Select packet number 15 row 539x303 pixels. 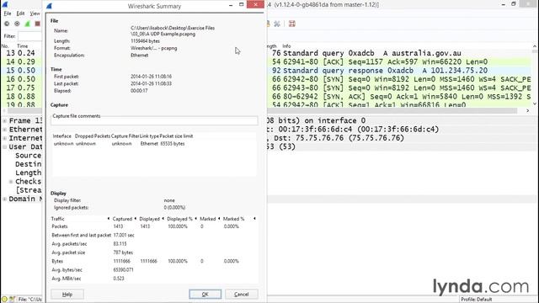(21, 71)
